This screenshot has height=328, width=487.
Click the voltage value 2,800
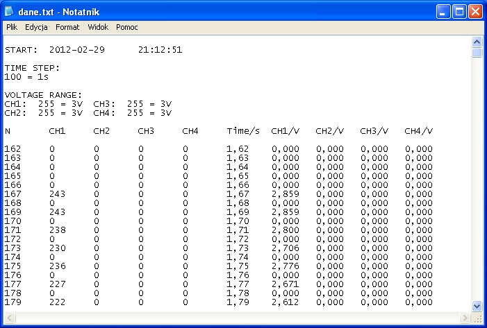click(x=286, y=230)
